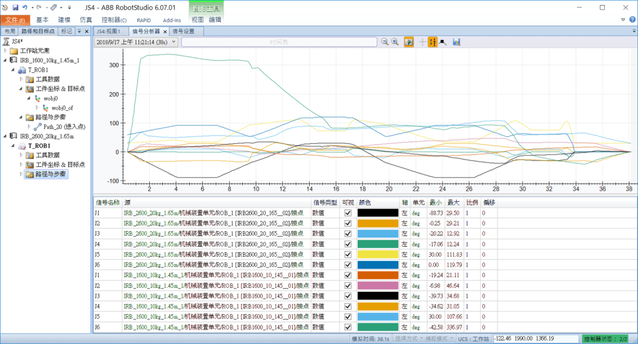Toggle the signal chart playback icon

[409, 42]
